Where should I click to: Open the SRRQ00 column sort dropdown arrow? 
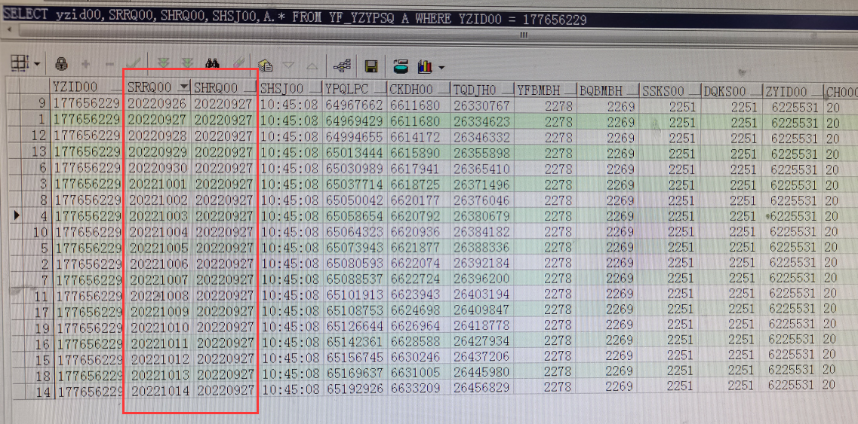(184, 87)
